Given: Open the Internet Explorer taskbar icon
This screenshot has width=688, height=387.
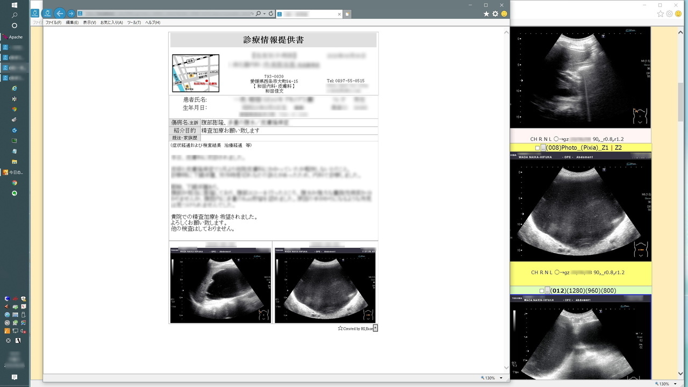Looking at the screenshot, I should (15, 88).
